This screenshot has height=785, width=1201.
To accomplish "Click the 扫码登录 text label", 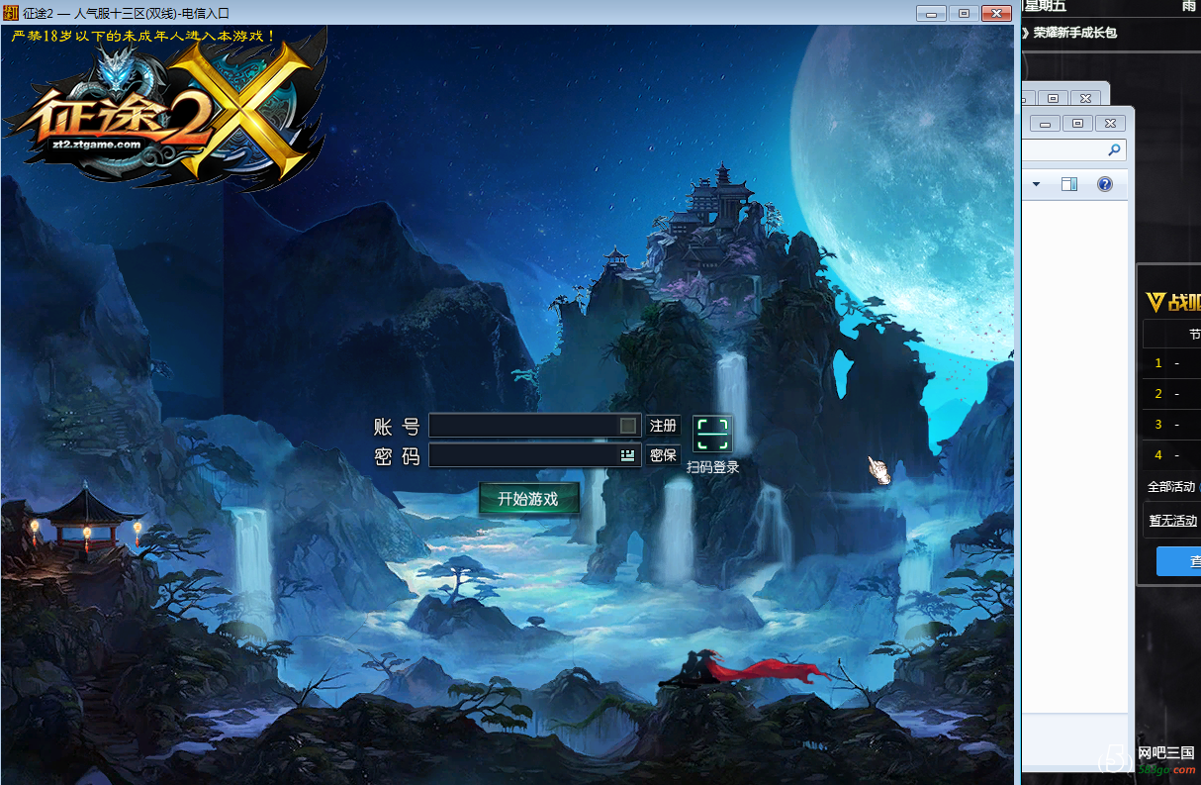I will [712, 467].
